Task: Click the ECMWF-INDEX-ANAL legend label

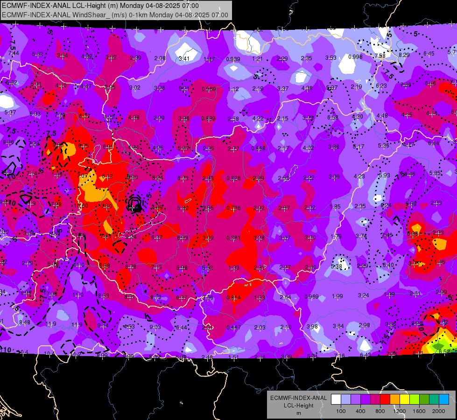Action: click(x=299, y=398)
